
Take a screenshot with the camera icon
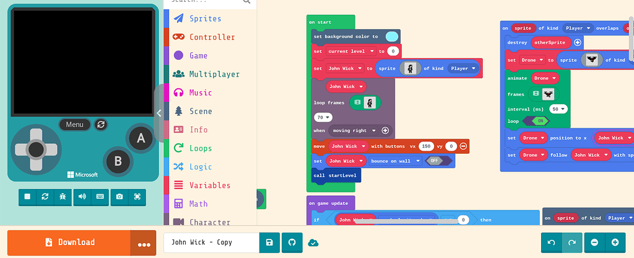point(119,197)
